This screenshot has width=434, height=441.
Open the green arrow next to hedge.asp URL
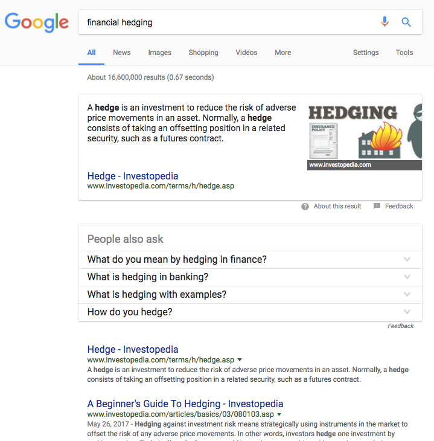[x=240, y=359]
